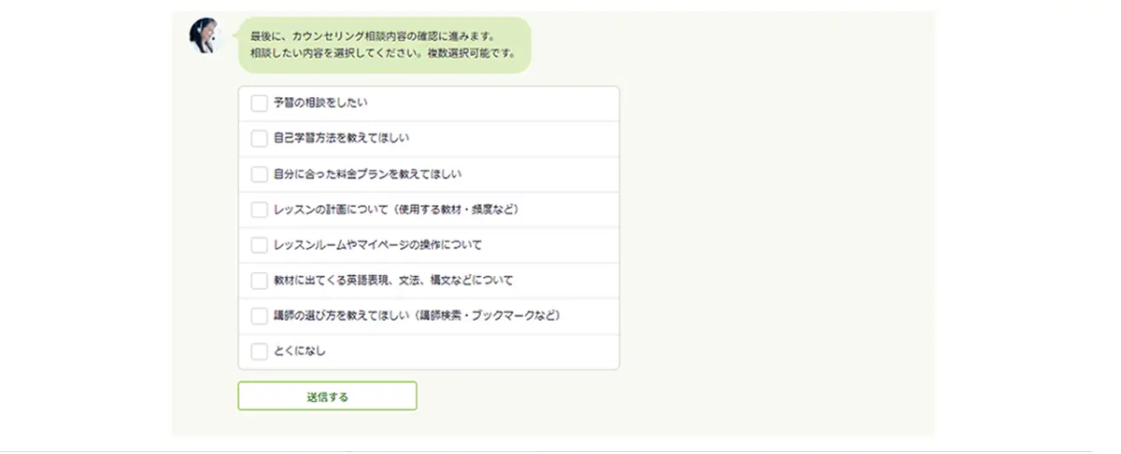Check the レッスンルームやマイページの操作 checkbox
The height and width of the screenshot is (454, 1121).
[260, 245]
